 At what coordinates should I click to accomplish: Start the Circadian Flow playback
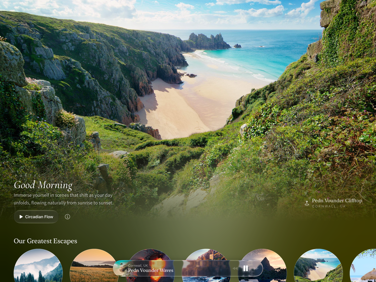36,217
